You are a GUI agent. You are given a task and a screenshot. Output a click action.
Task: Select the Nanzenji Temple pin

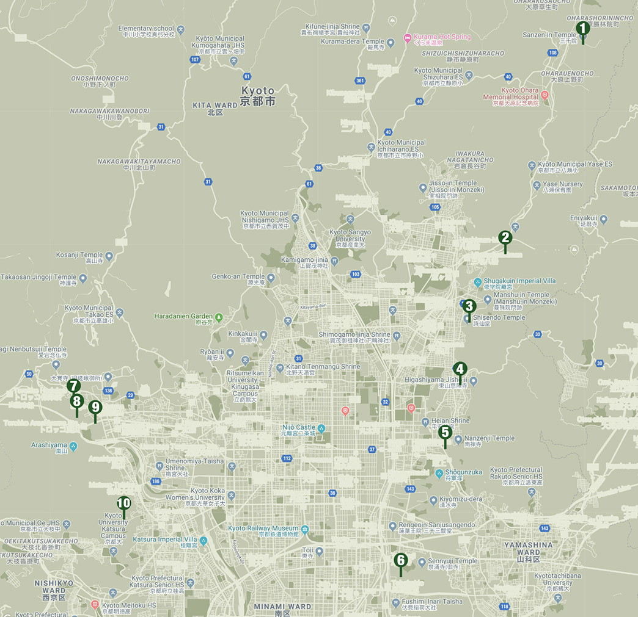pyautogui.click(x=458, y=439)
